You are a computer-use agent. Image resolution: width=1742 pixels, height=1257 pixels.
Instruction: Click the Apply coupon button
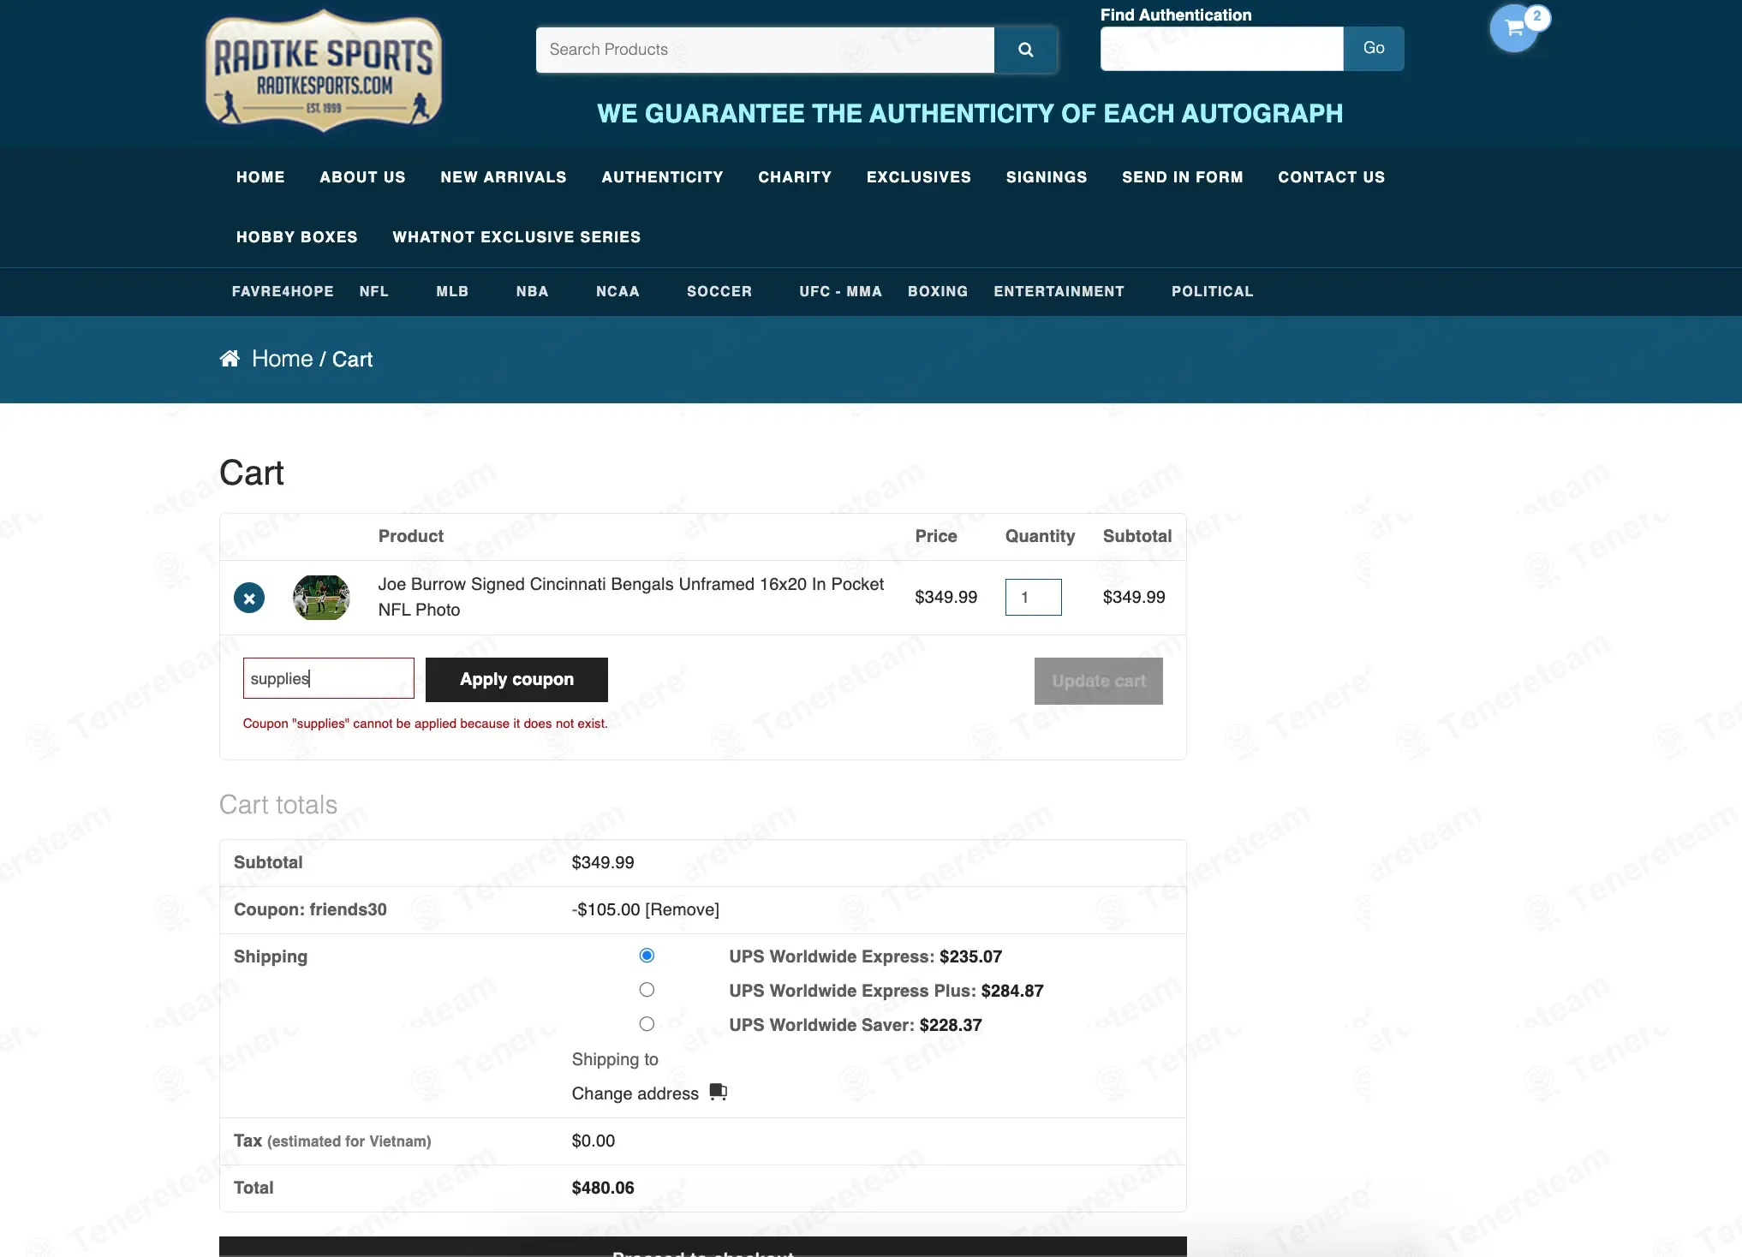(516, 680)
